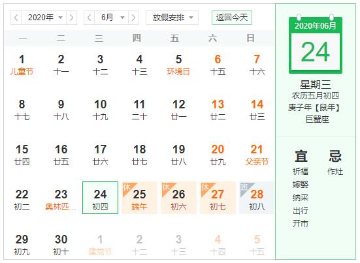Open the 6月 month dropdown
Viewport: 360px width, 263px height.
(111, 18)
